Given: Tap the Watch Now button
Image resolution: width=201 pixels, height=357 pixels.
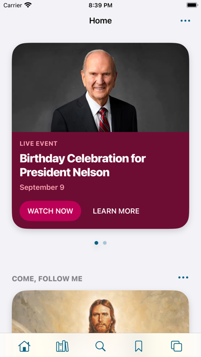Looking at the screenshot, I should [x=50, y=211].
